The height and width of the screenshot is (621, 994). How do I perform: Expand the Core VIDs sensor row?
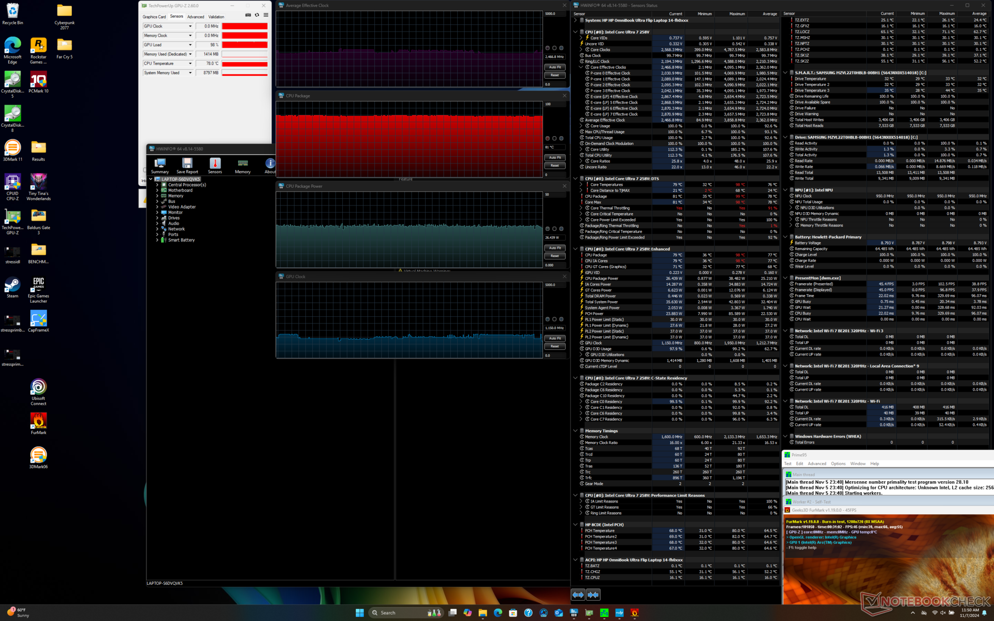pyautogui.click(x=581, y=38)
